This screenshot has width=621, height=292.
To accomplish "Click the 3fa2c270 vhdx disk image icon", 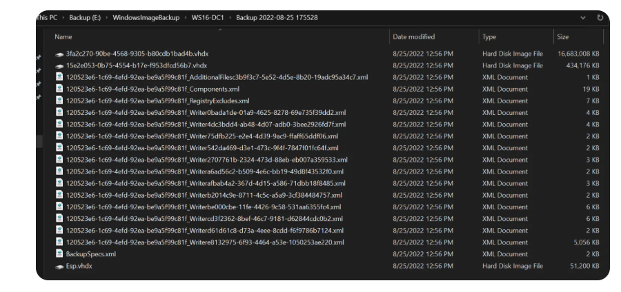I will click(x=59, y=53).
